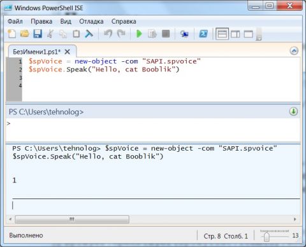The image size is (306, 247).
Task: Click the $spVoice.Speak line in the script editor
Action: [x=104, y=70]
